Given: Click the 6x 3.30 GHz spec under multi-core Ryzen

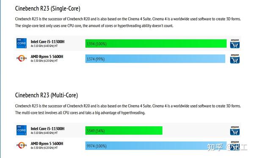Looking at the screenshot, I should pyautogui.click(x=44, y=148).
